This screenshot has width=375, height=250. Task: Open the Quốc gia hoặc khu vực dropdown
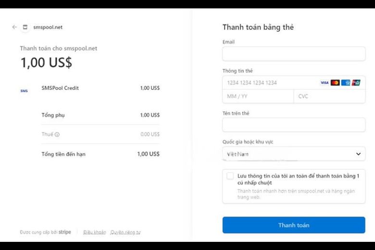293,154
